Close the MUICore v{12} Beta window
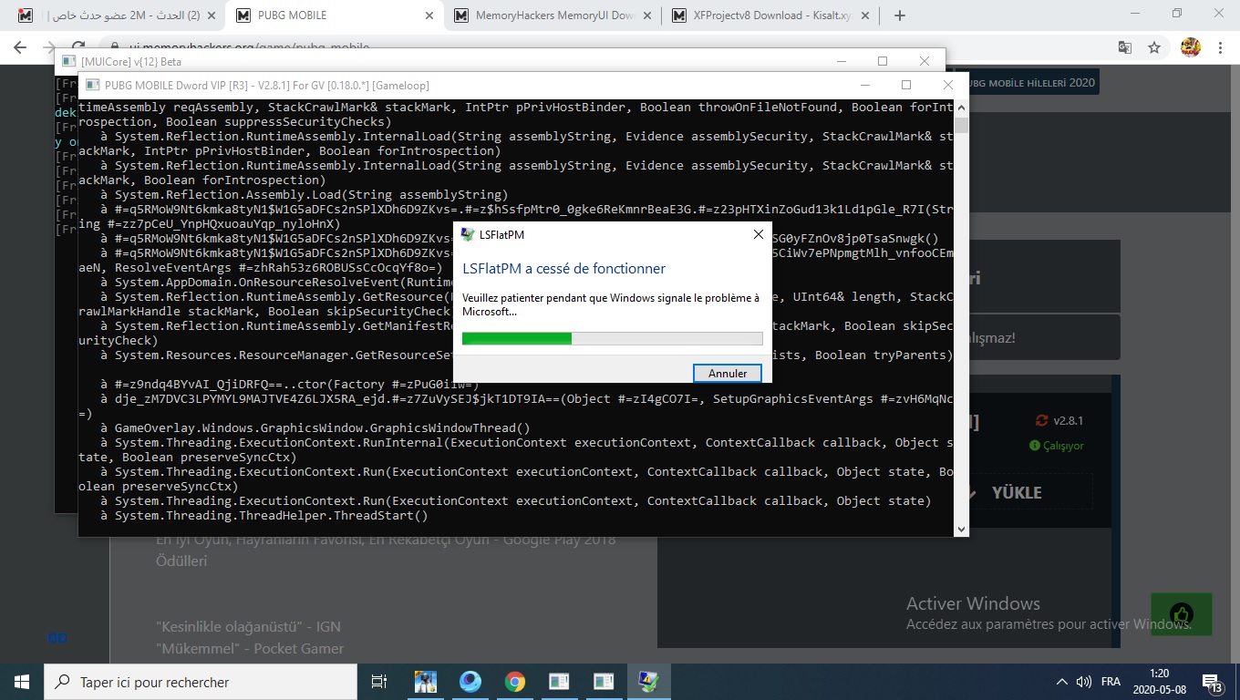Image resolution: width=1240 pixels, height=700 pixels. [x=925, y=61]
